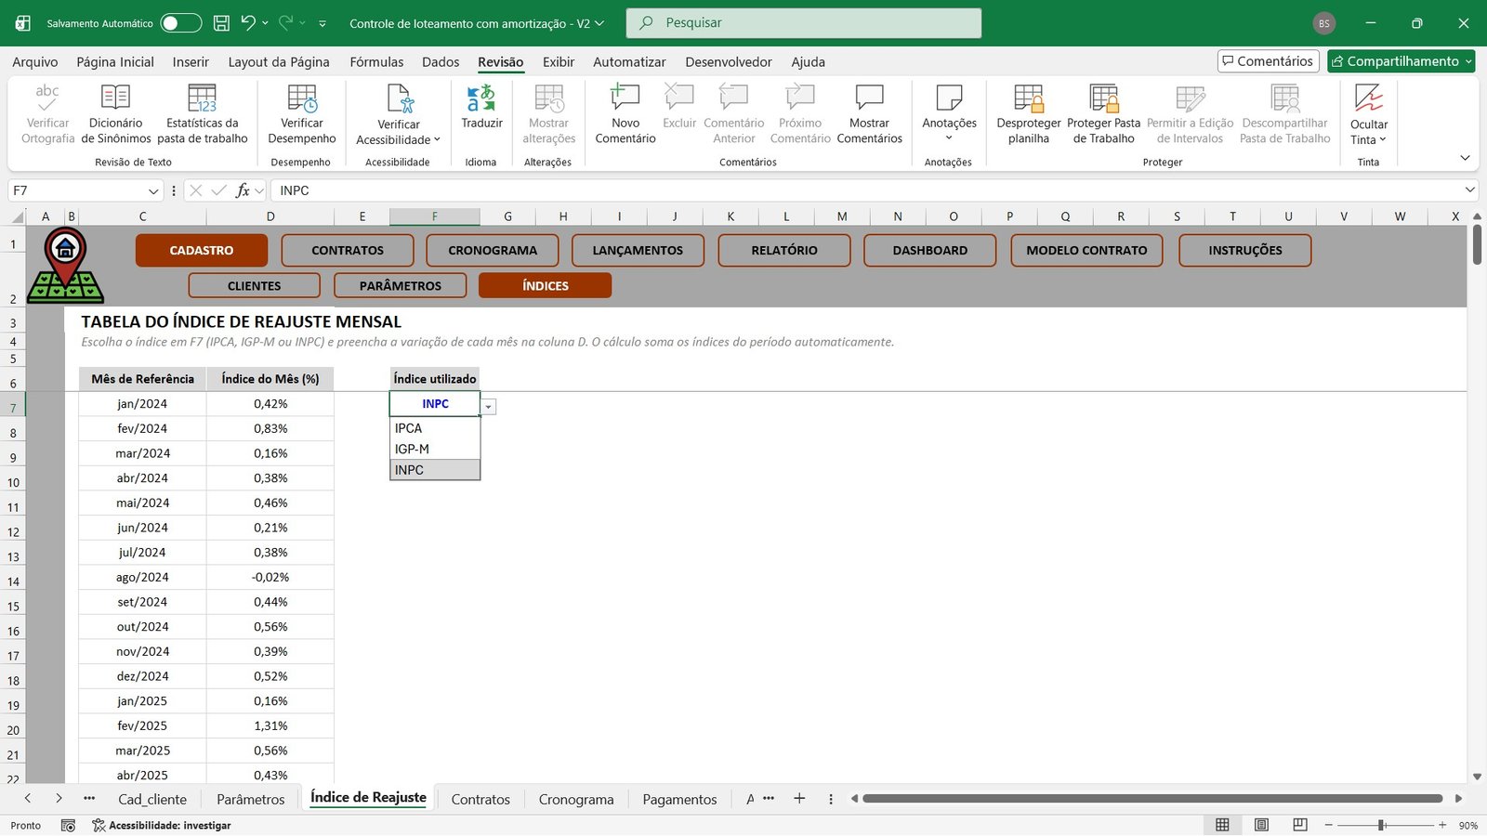This screenshot has width=1487, height=836.
Task: Select INPC from the dropdown list
Action: (435, 470)
